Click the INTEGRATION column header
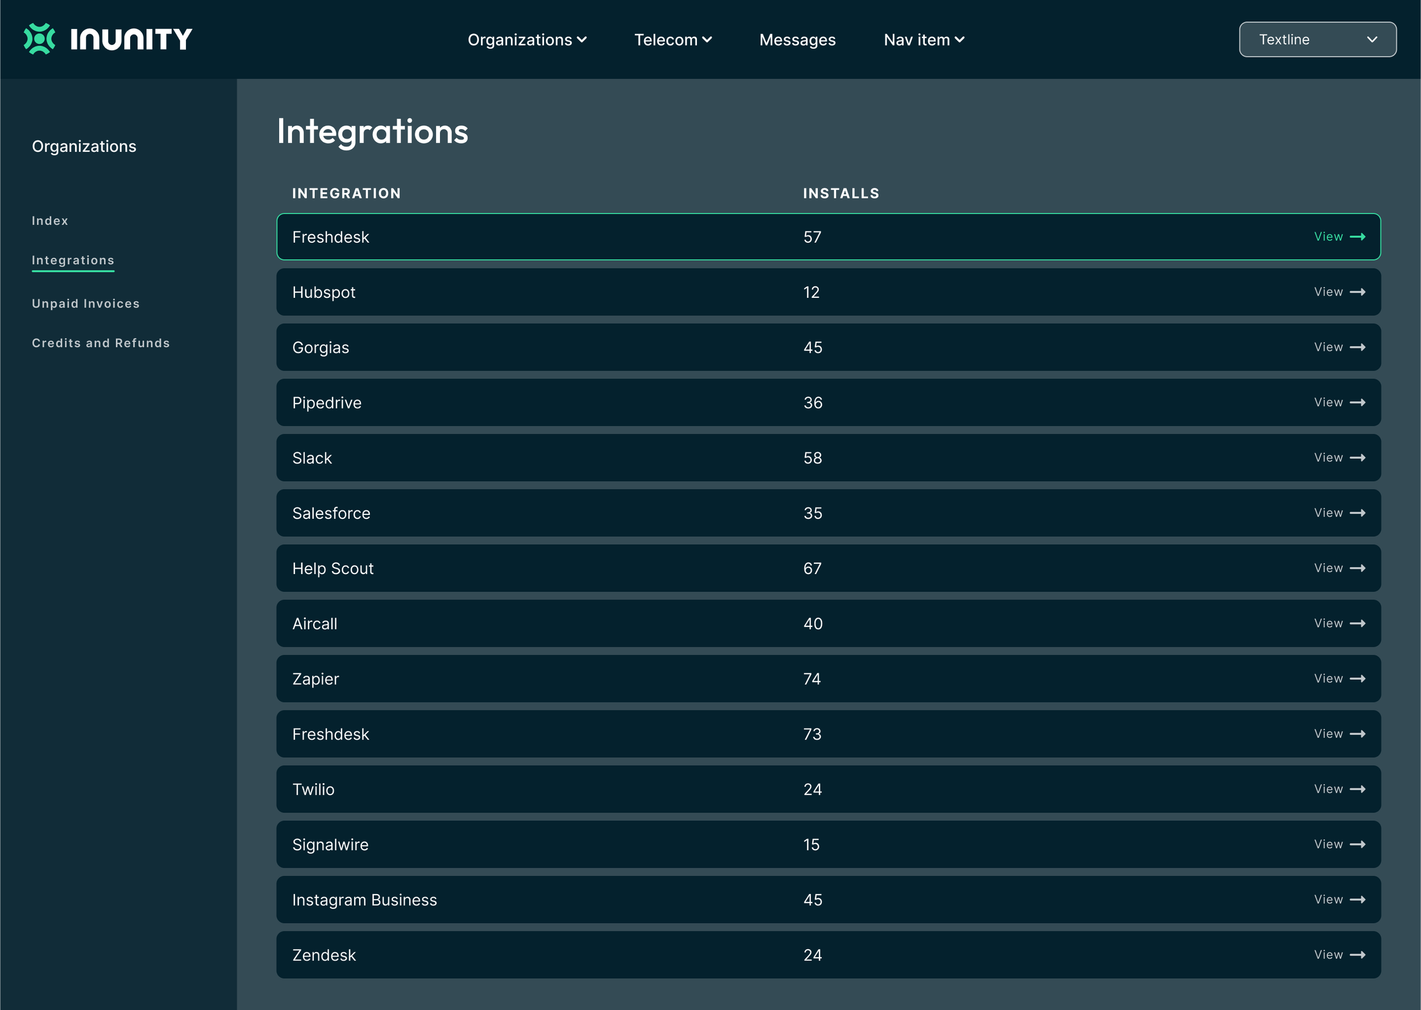The width and height of the screenshot is (1421, 1010). [x=346, y=193]
